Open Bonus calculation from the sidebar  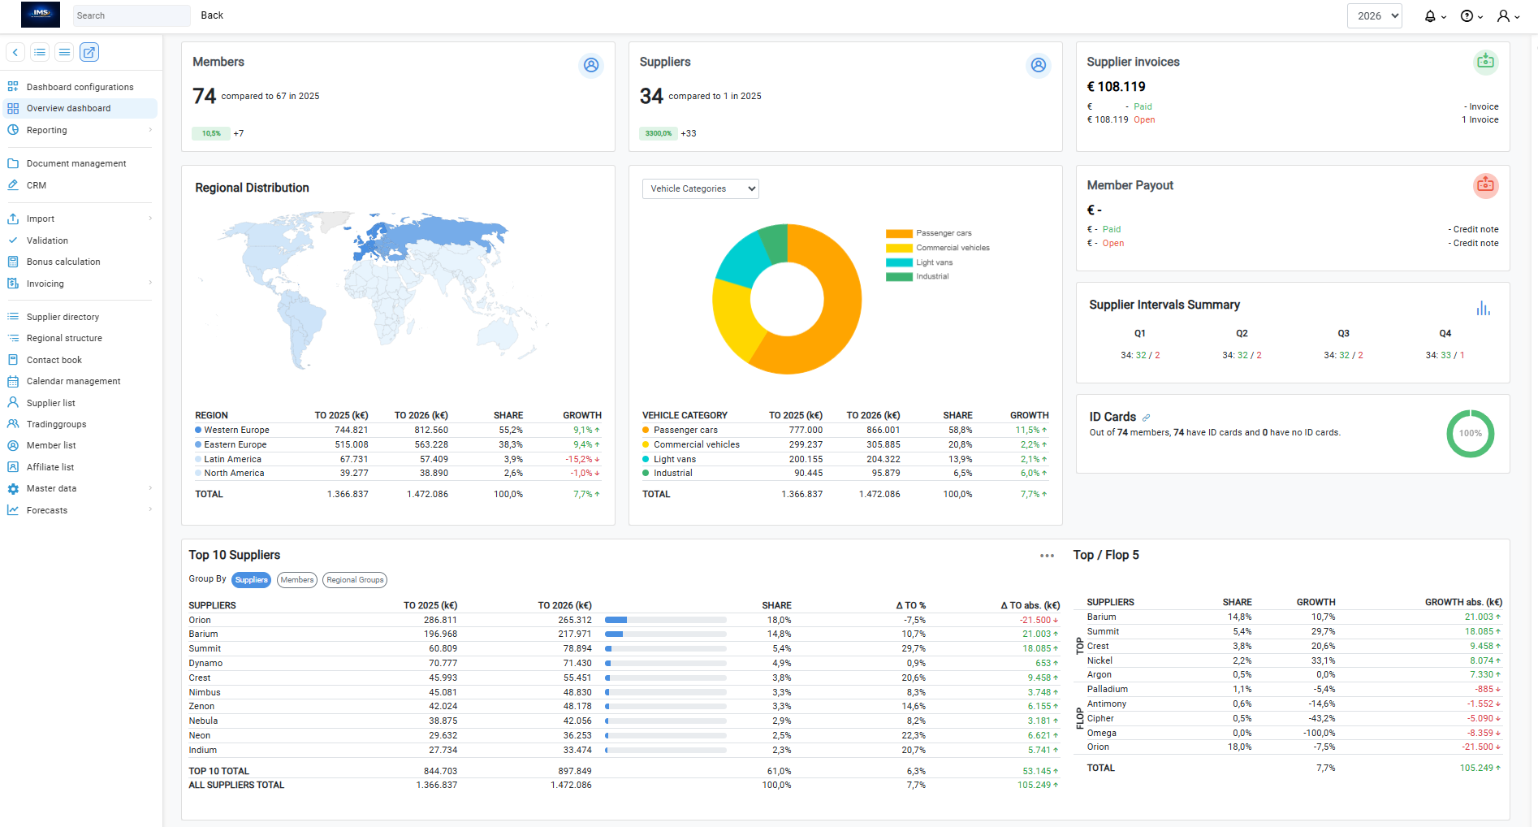[x=63, y=262]
